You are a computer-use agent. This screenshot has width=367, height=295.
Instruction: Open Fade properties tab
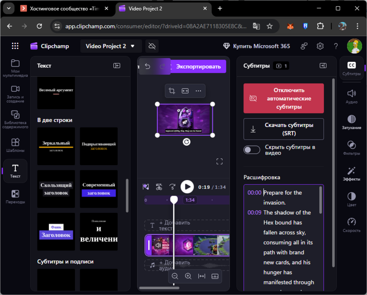[352, 122]
